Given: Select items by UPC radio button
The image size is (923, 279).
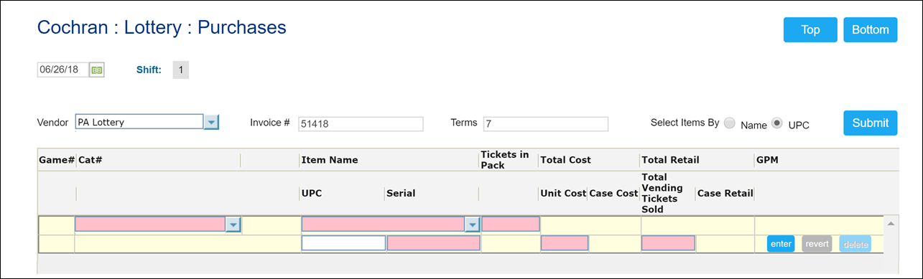Looking at the screenshot, I should [776, 123].
